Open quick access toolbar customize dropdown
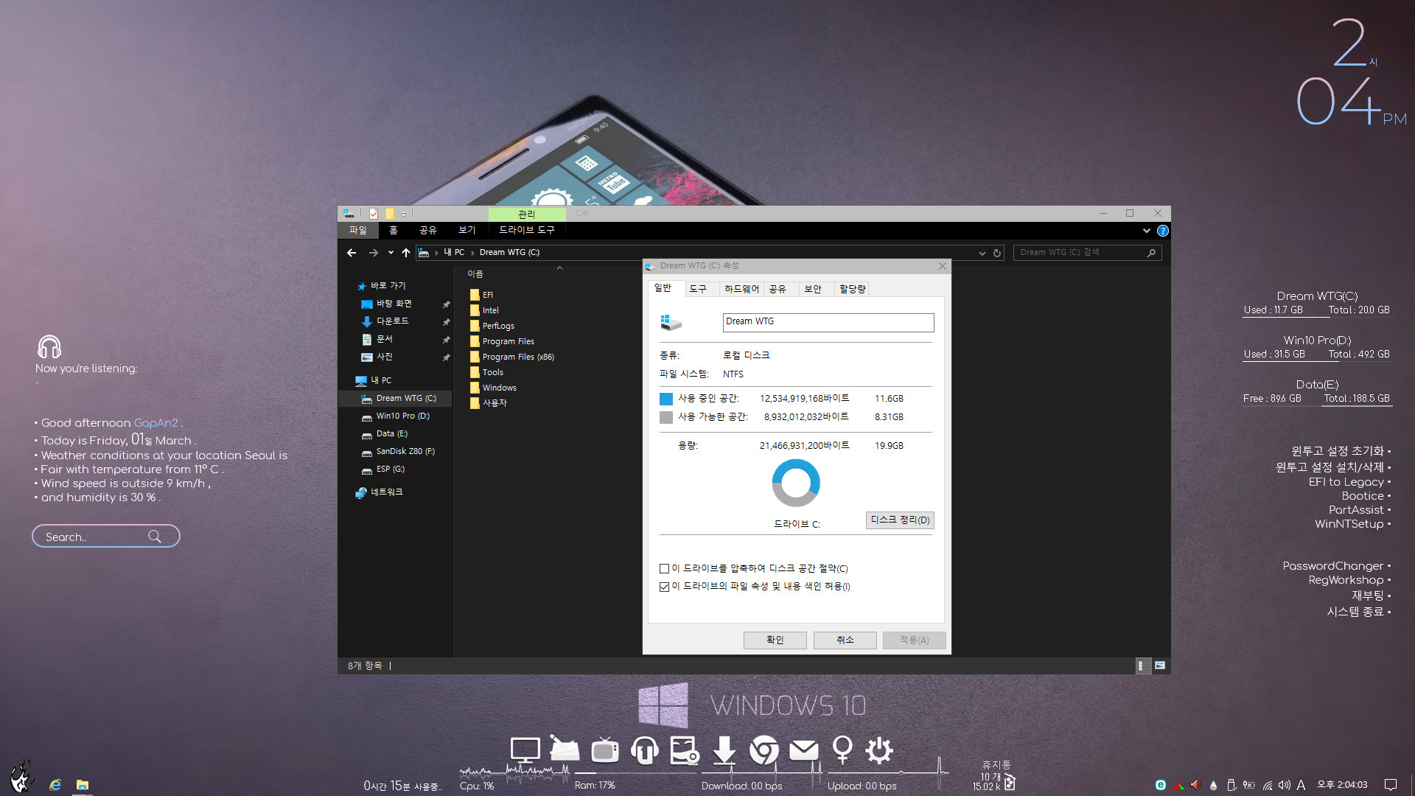This screenshot has height=796, width=1415. [404, 214]
